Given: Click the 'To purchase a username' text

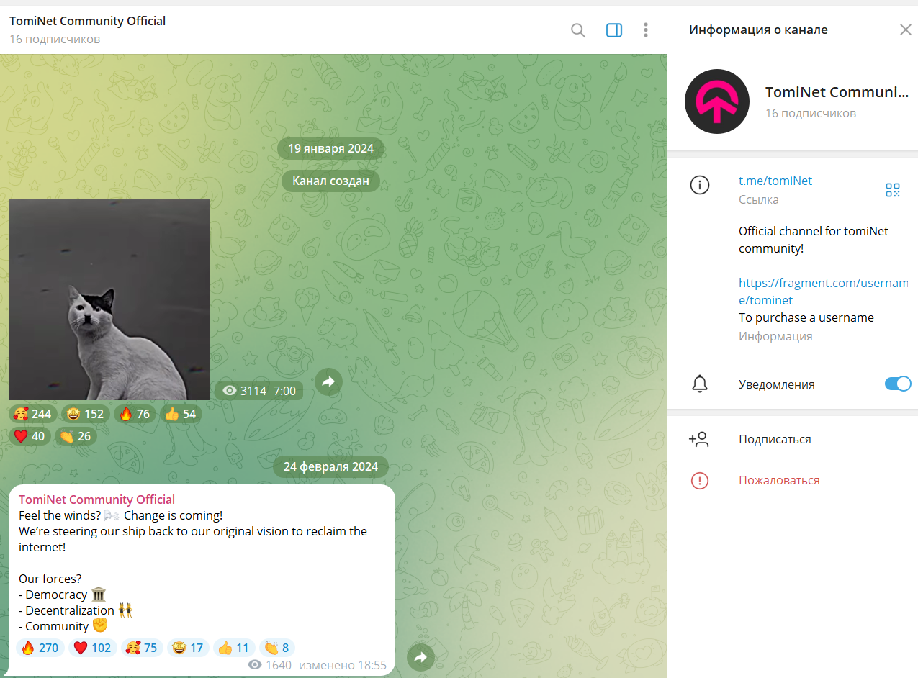Looking at the screenshot, I should click(x=806, y=317).
